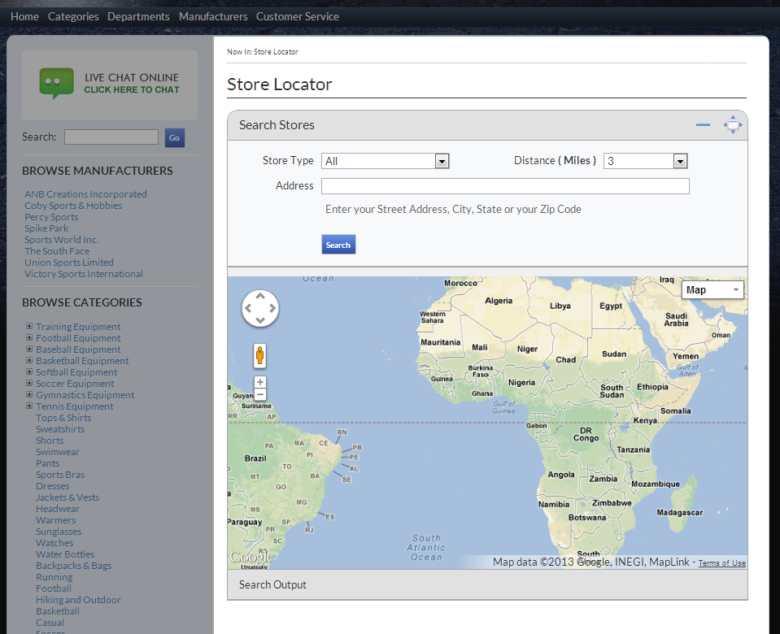Click the Google logo on the map
Image resolution: width=780 pixels, height=634 pixels.
tap(251, 558)
